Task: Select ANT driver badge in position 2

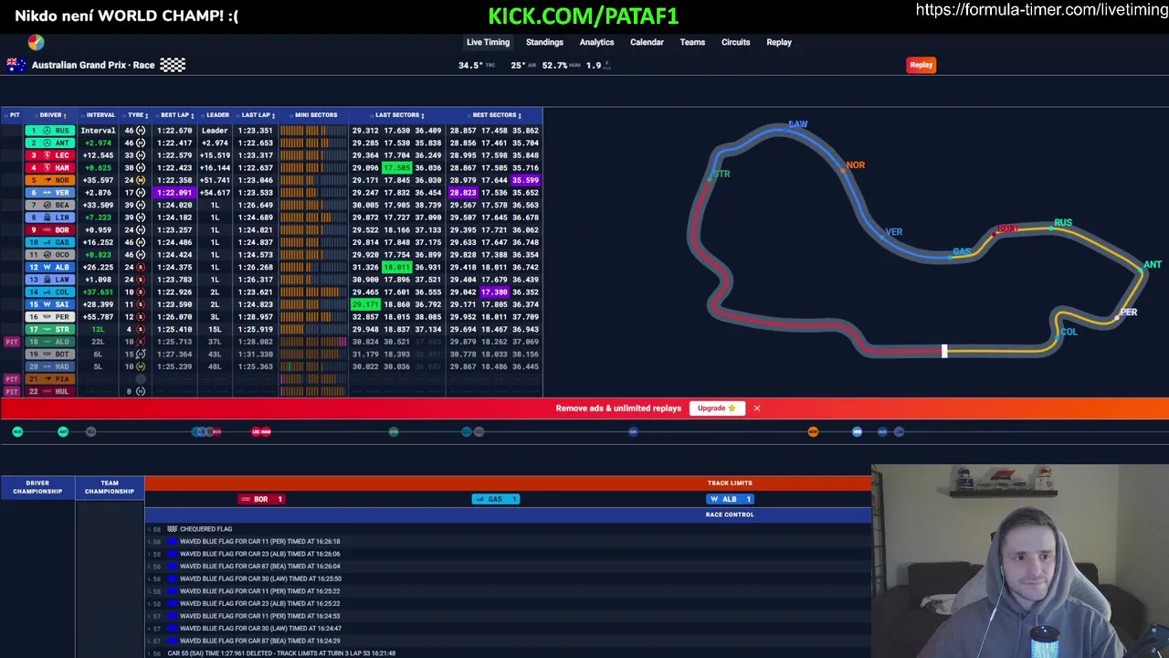Action: point(50,143)
